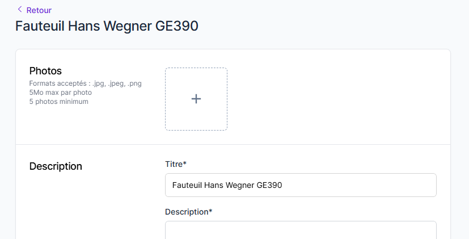469x239 pixels.
Task: Select the Photos section heading
Action: (x=45, y=71)
